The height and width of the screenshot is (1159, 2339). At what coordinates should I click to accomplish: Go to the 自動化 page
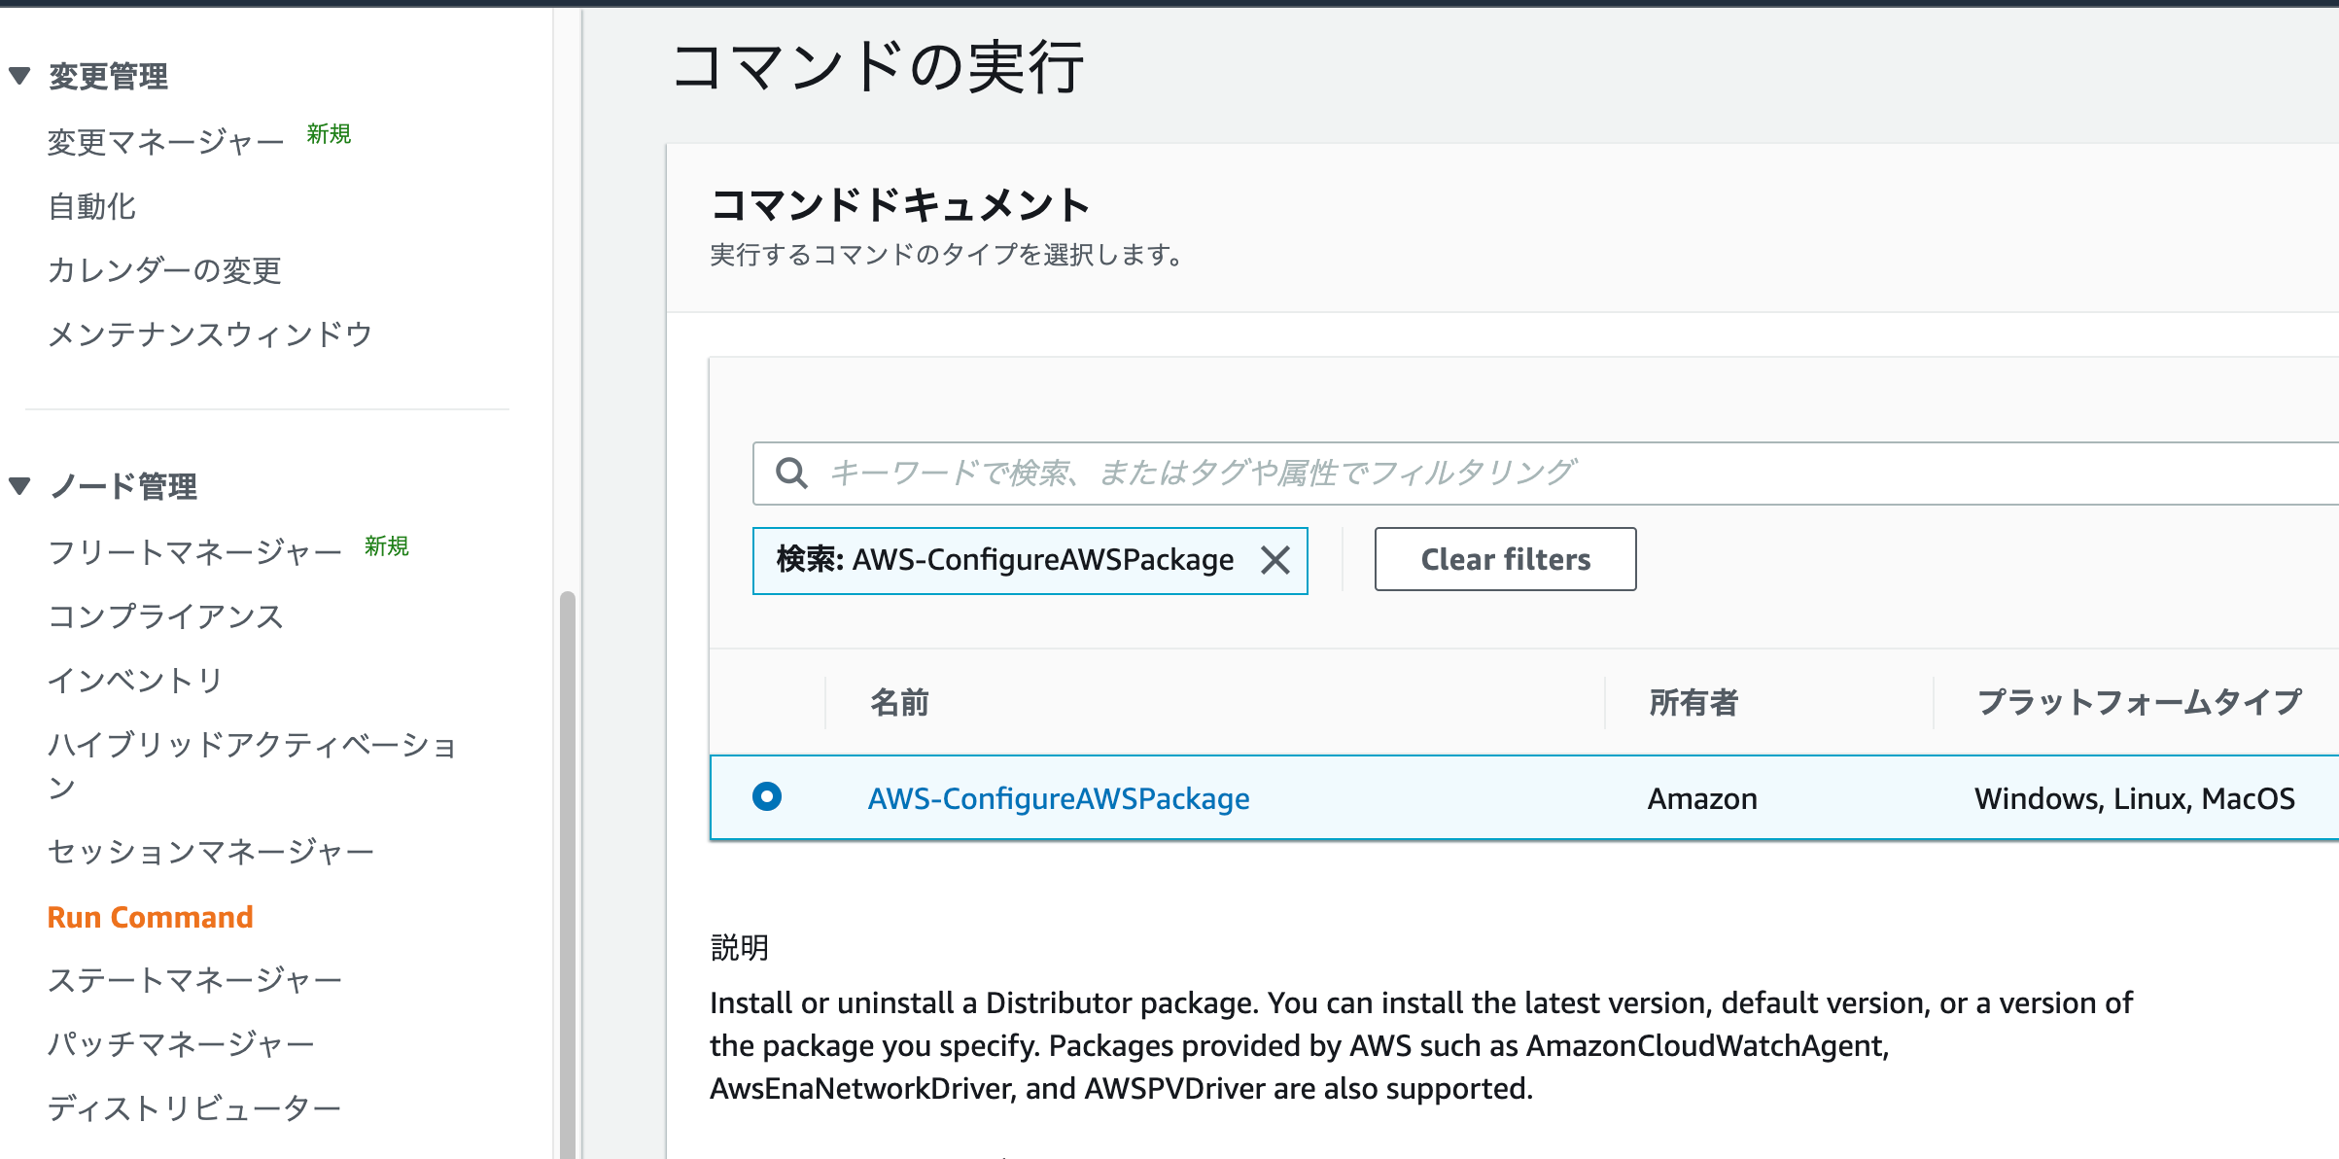point(92,206)
